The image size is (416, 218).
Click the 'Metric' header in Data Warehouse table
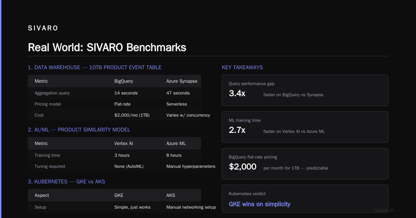pos(41,81)
